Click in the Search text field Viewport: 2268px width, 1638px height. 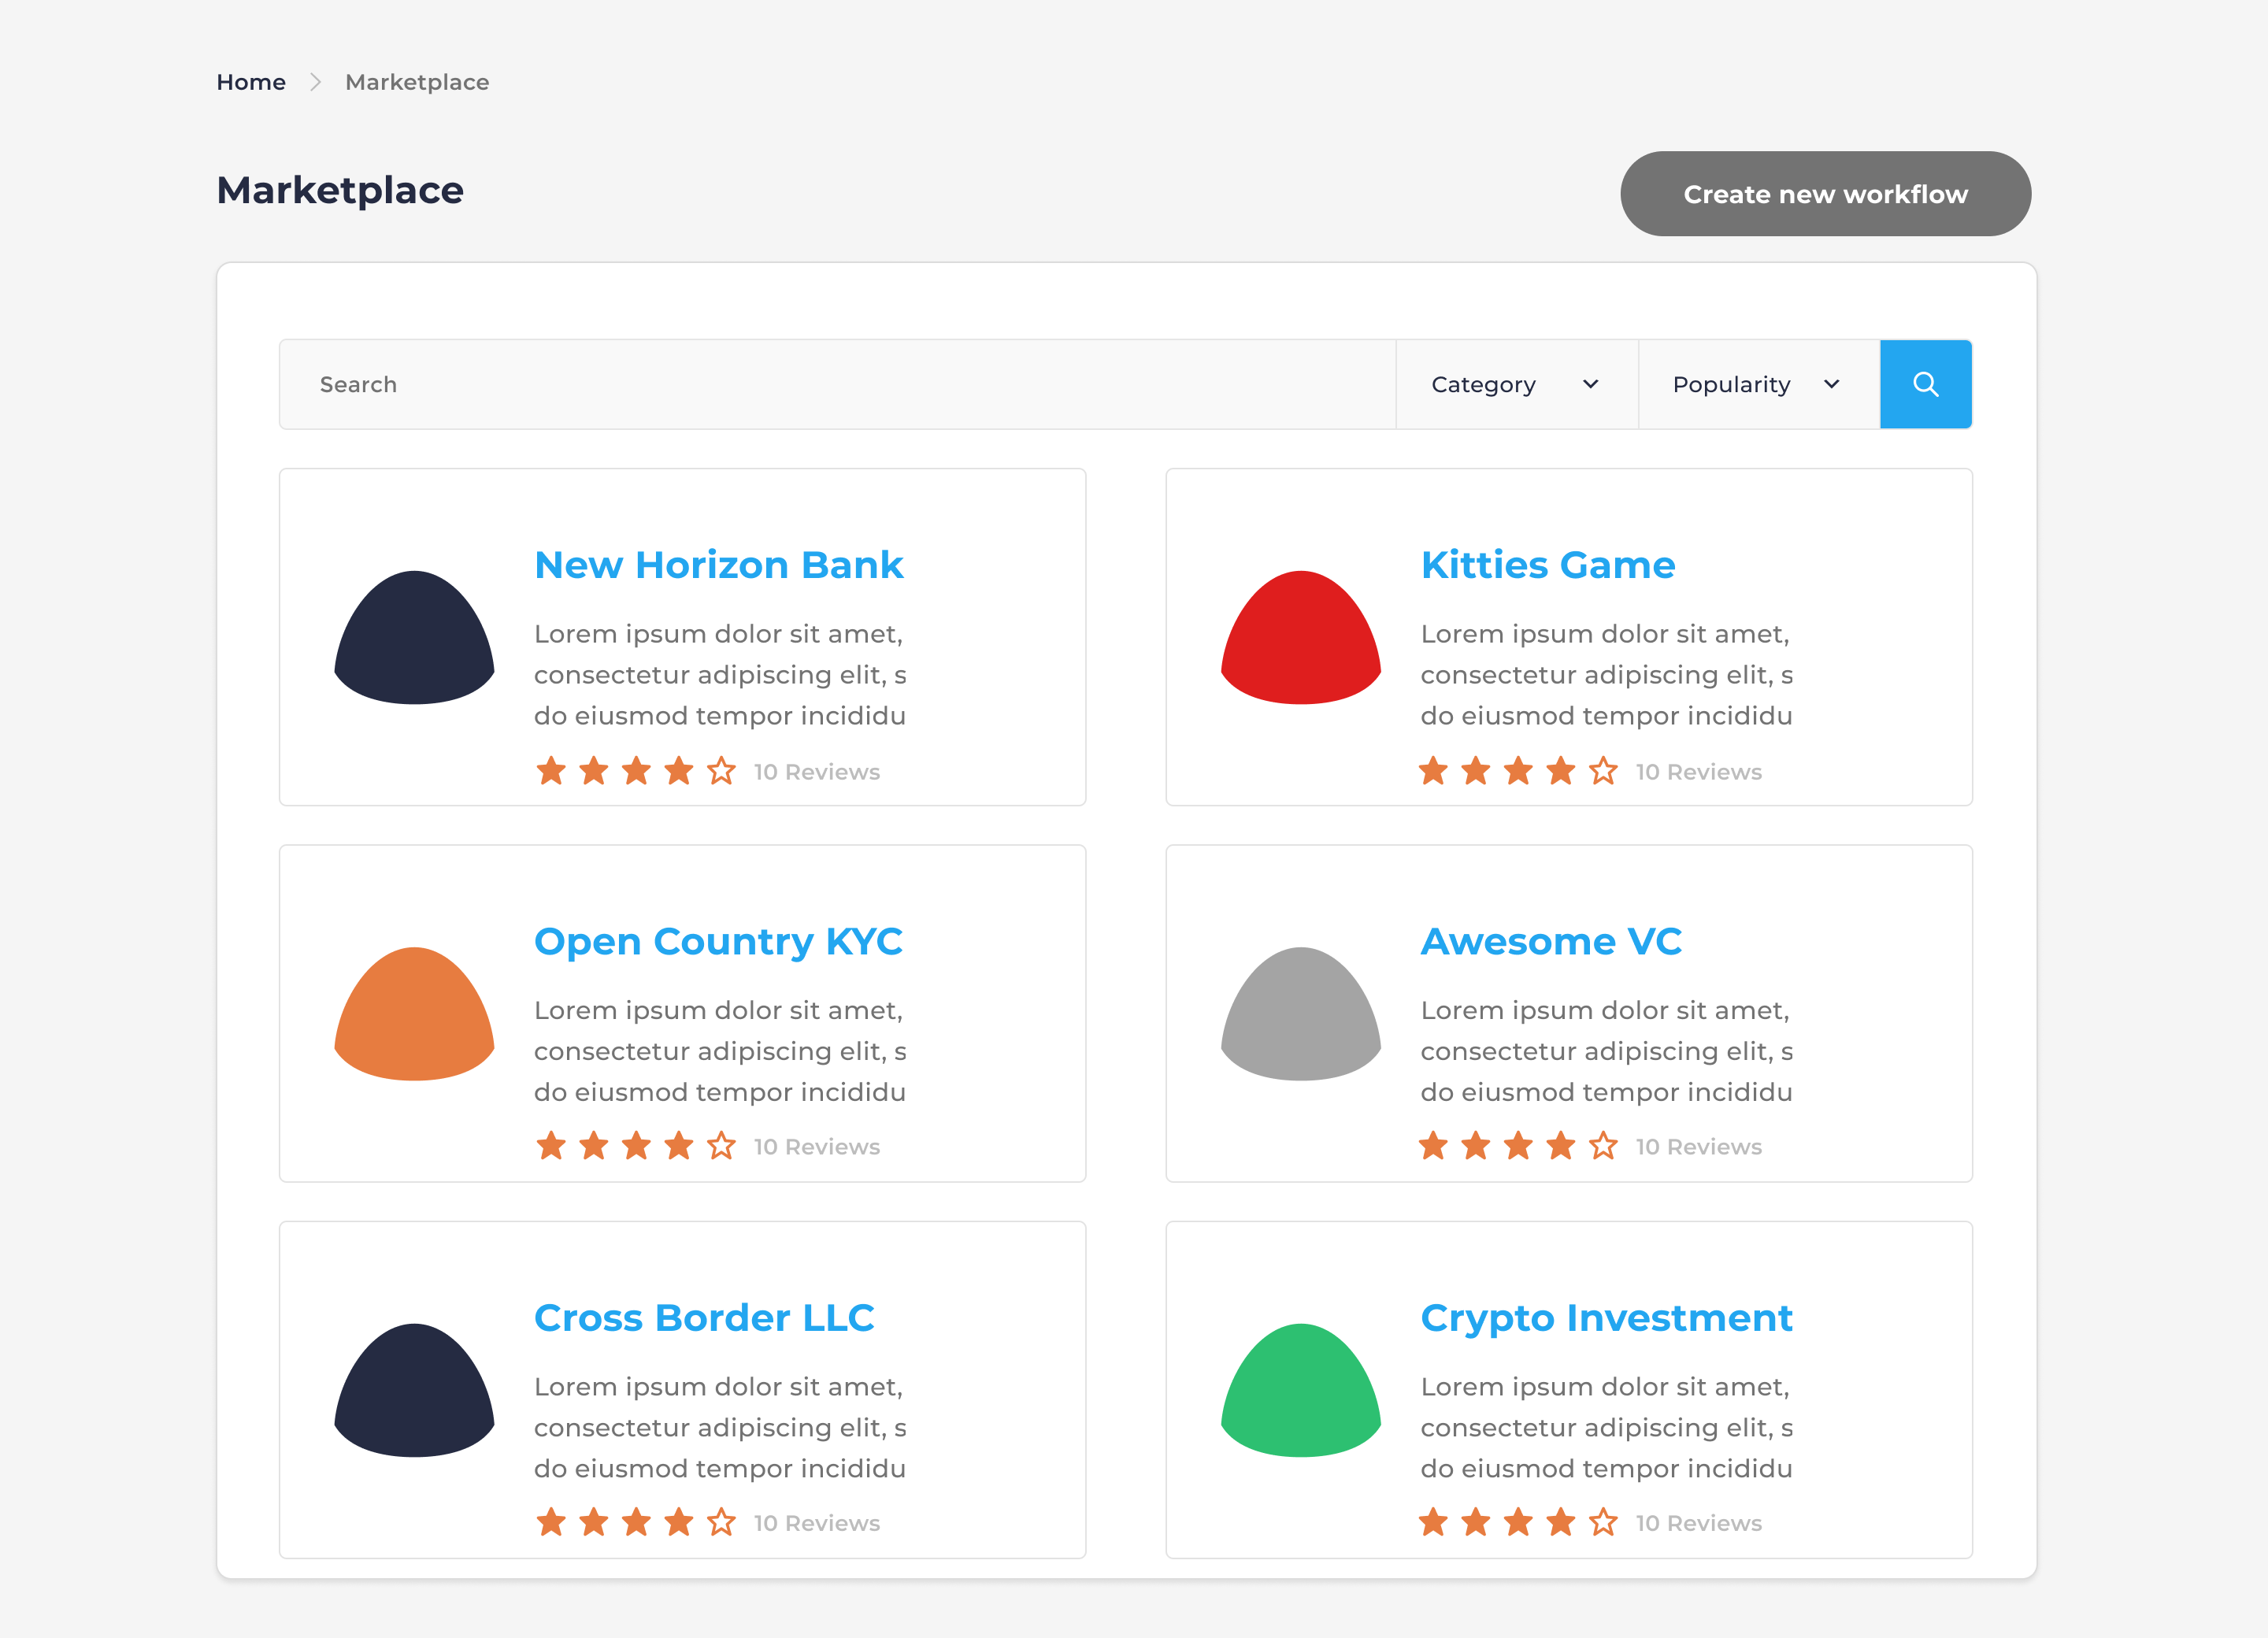(x=836, y=384)
